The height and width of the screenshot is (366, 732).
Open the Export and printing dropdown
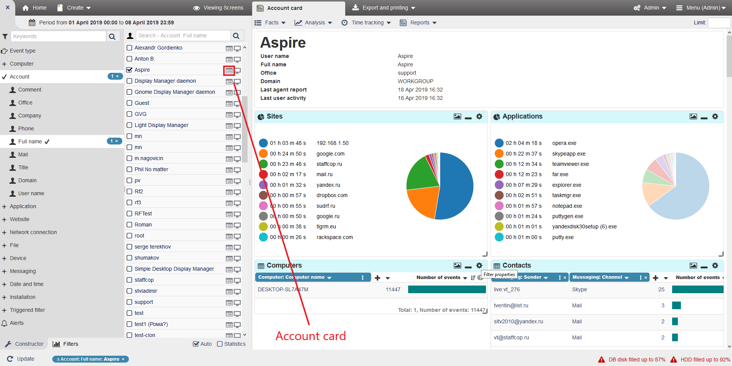point(384,8)
